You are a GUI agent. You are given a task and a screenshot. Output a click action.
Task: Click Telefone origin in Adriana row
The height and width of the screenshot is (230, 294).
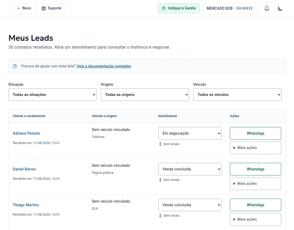pos(98,137)
